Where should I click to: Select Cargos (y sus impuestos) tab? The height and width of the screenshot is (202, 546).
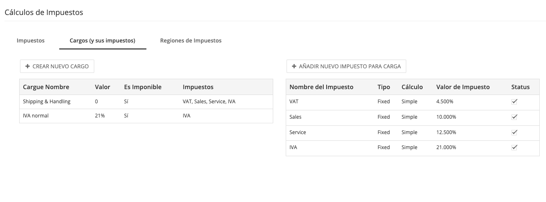coord(102,41)
